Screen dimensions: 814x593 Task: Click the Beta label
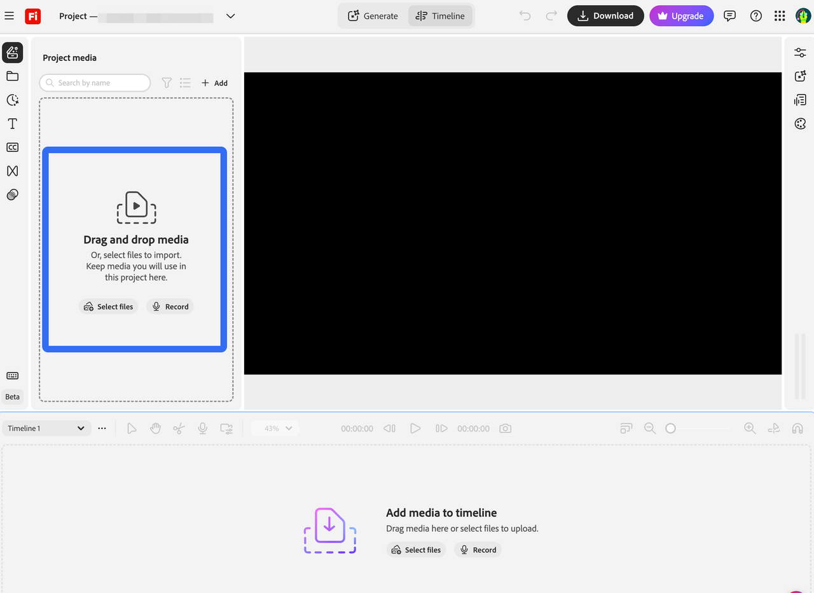13,397
